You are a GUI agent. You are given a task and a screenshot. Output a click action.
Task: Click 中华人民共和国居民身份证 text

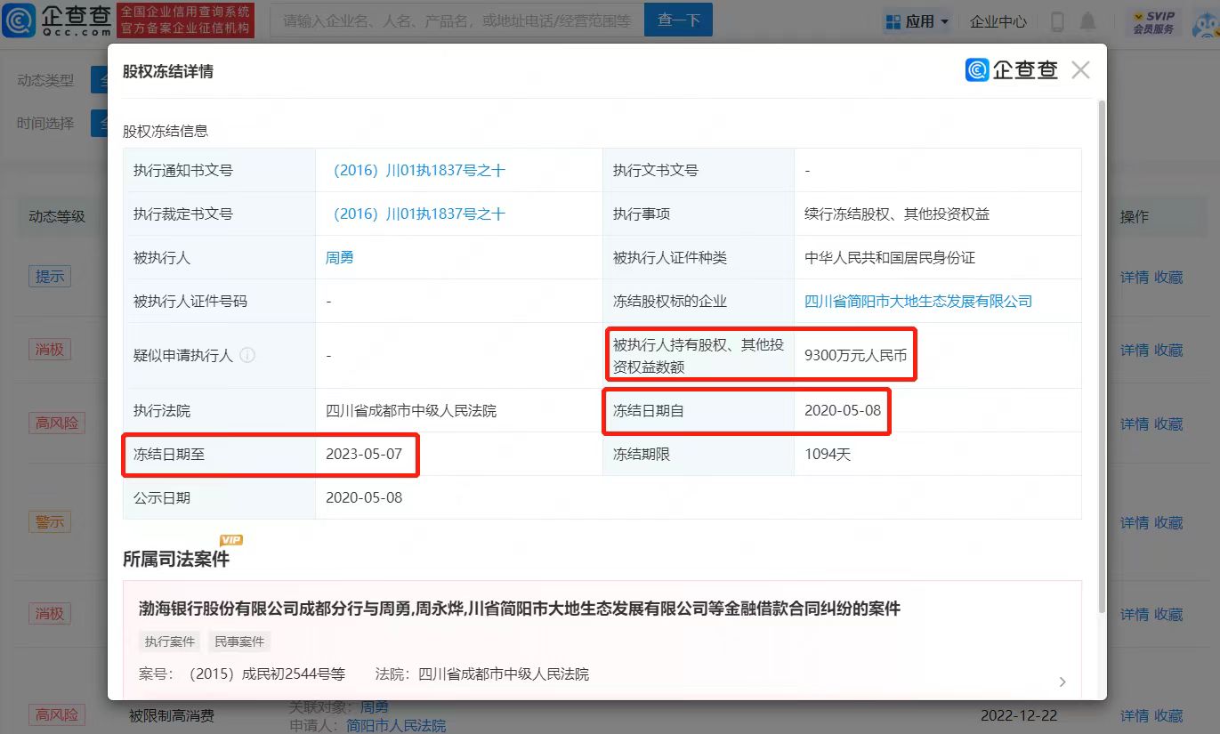point(890,257)
